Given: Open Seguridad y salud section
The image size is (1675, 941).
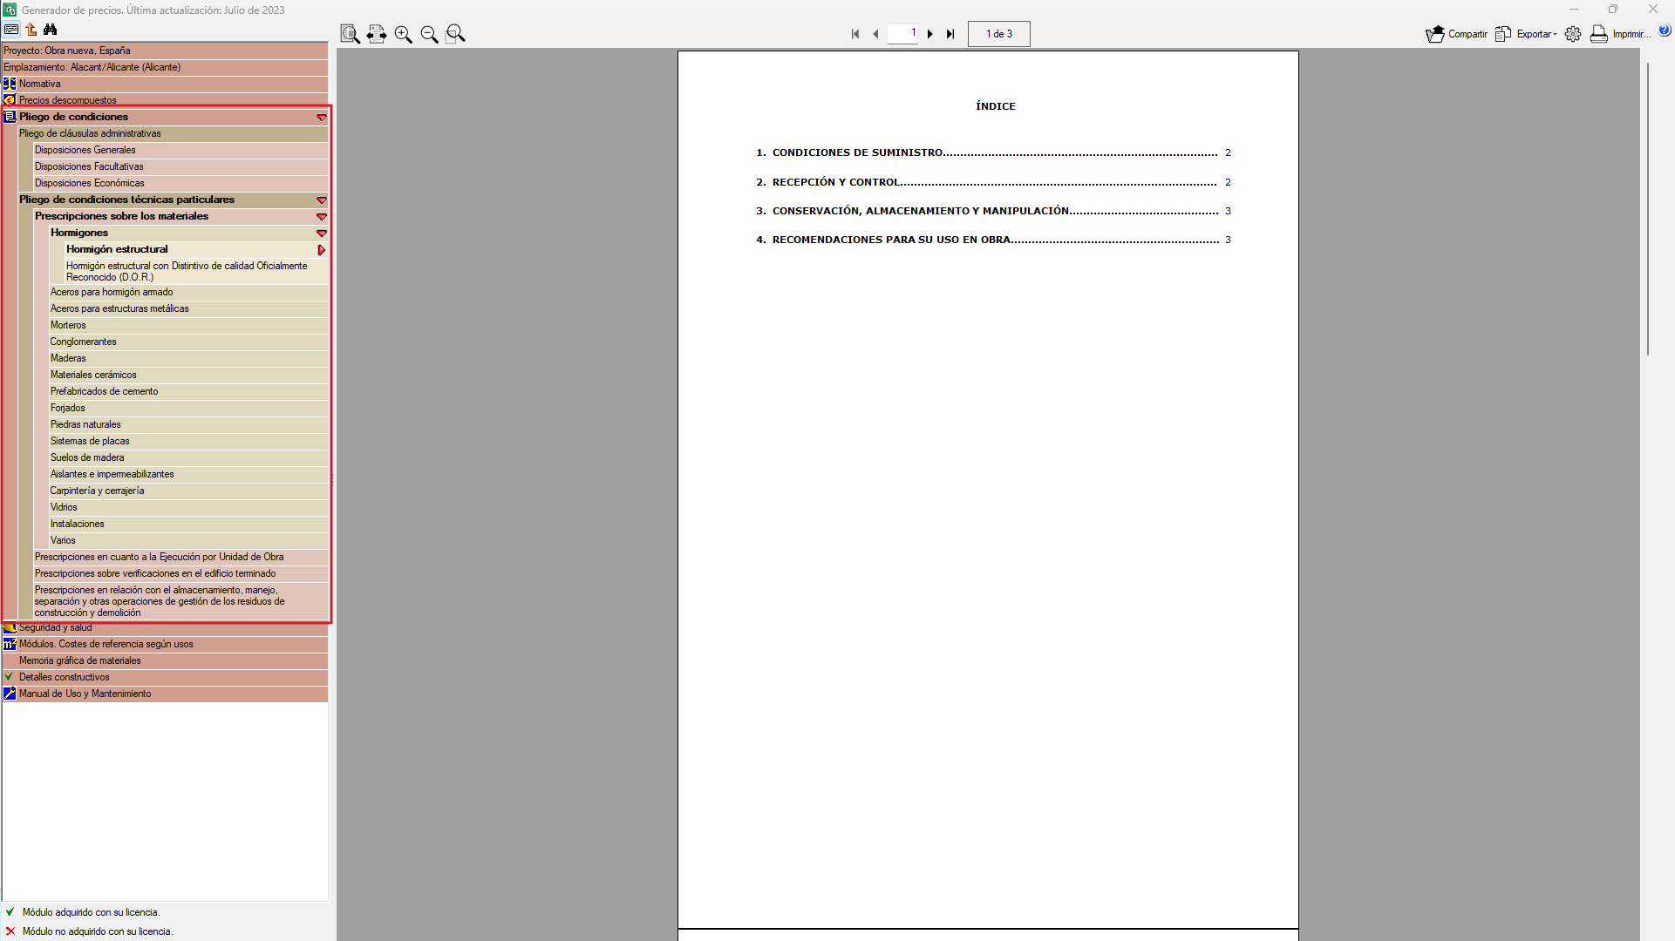Looking at the screenshot, I should 56,628.
